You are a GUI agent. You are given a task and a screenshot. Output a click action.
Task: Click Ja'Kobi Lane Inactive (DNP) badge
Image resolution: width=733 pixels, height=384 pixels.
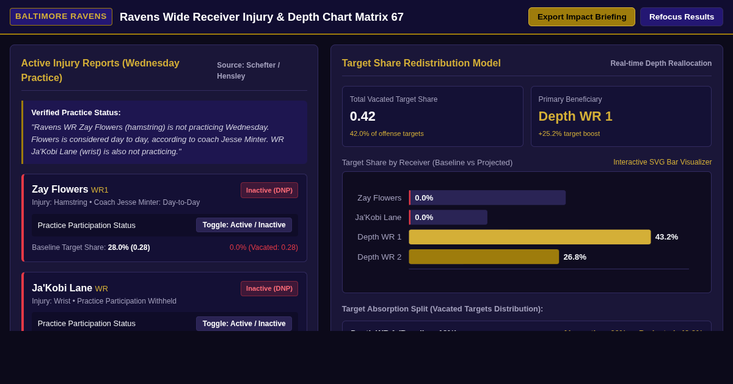coord(269,289)
